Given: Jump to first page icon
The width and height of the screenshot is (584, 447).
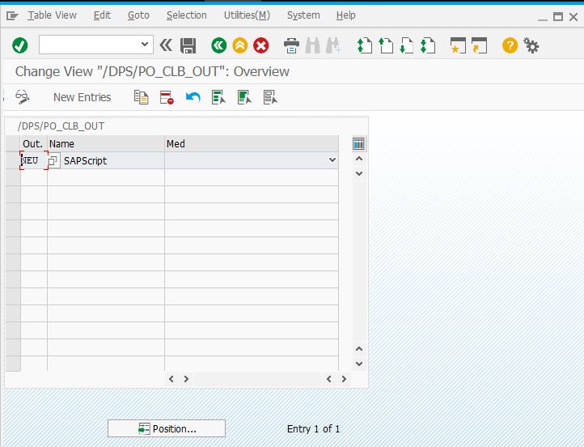Looking at the screenshot, I should pos(365,45).
